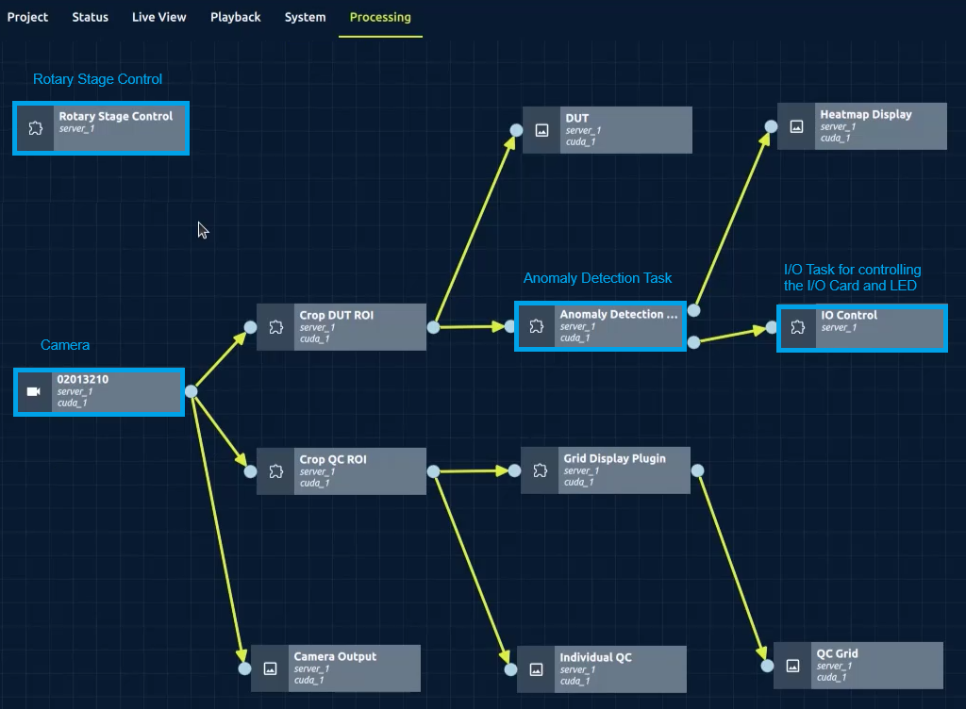Click the output port of the 02013210 camera node
Image resolution: width=966 pixels, height=709 pixels.
(x=192, y=391)
